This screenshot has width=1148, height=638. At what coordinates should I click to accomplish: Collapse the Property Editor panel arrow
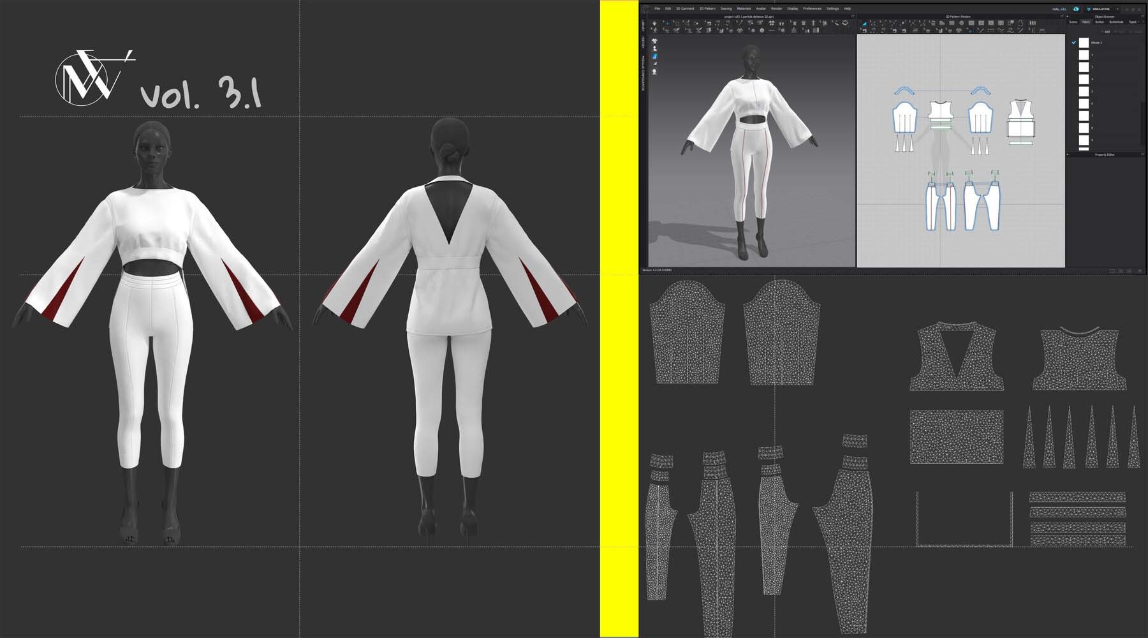click(1067, 154)
